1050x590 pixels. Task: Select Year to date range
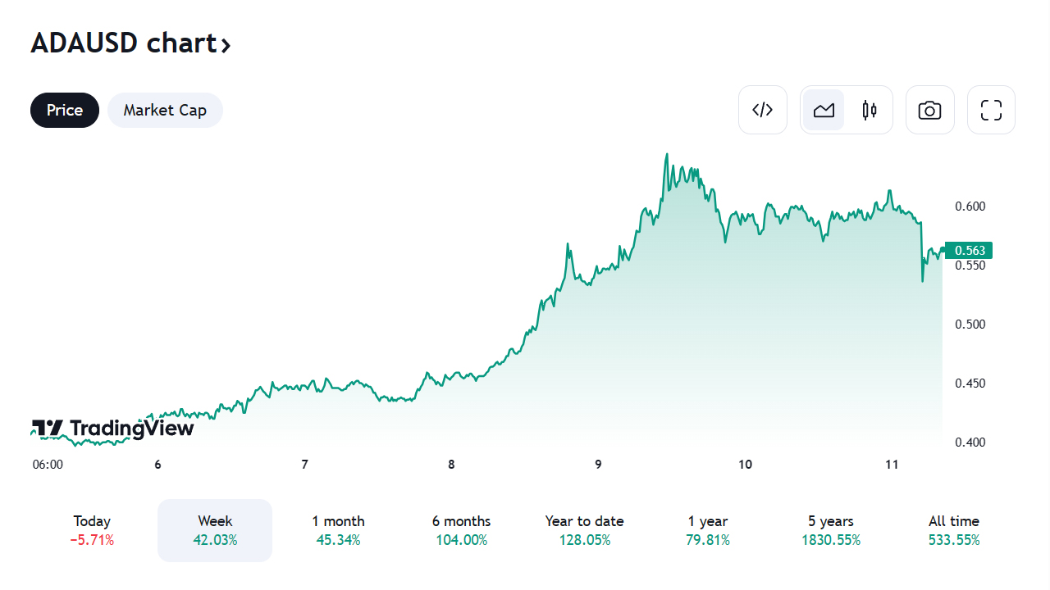584,530
